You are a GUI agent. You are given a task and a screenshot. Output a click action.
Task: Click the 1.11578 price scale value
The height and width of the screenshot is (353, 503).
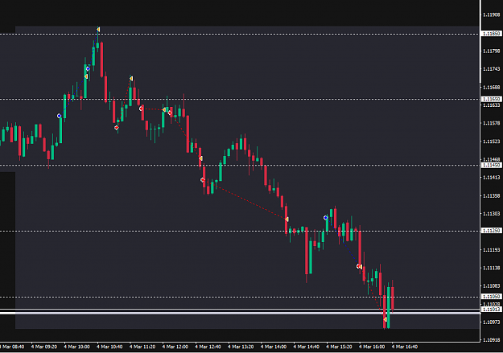click(x=492, y=123)
